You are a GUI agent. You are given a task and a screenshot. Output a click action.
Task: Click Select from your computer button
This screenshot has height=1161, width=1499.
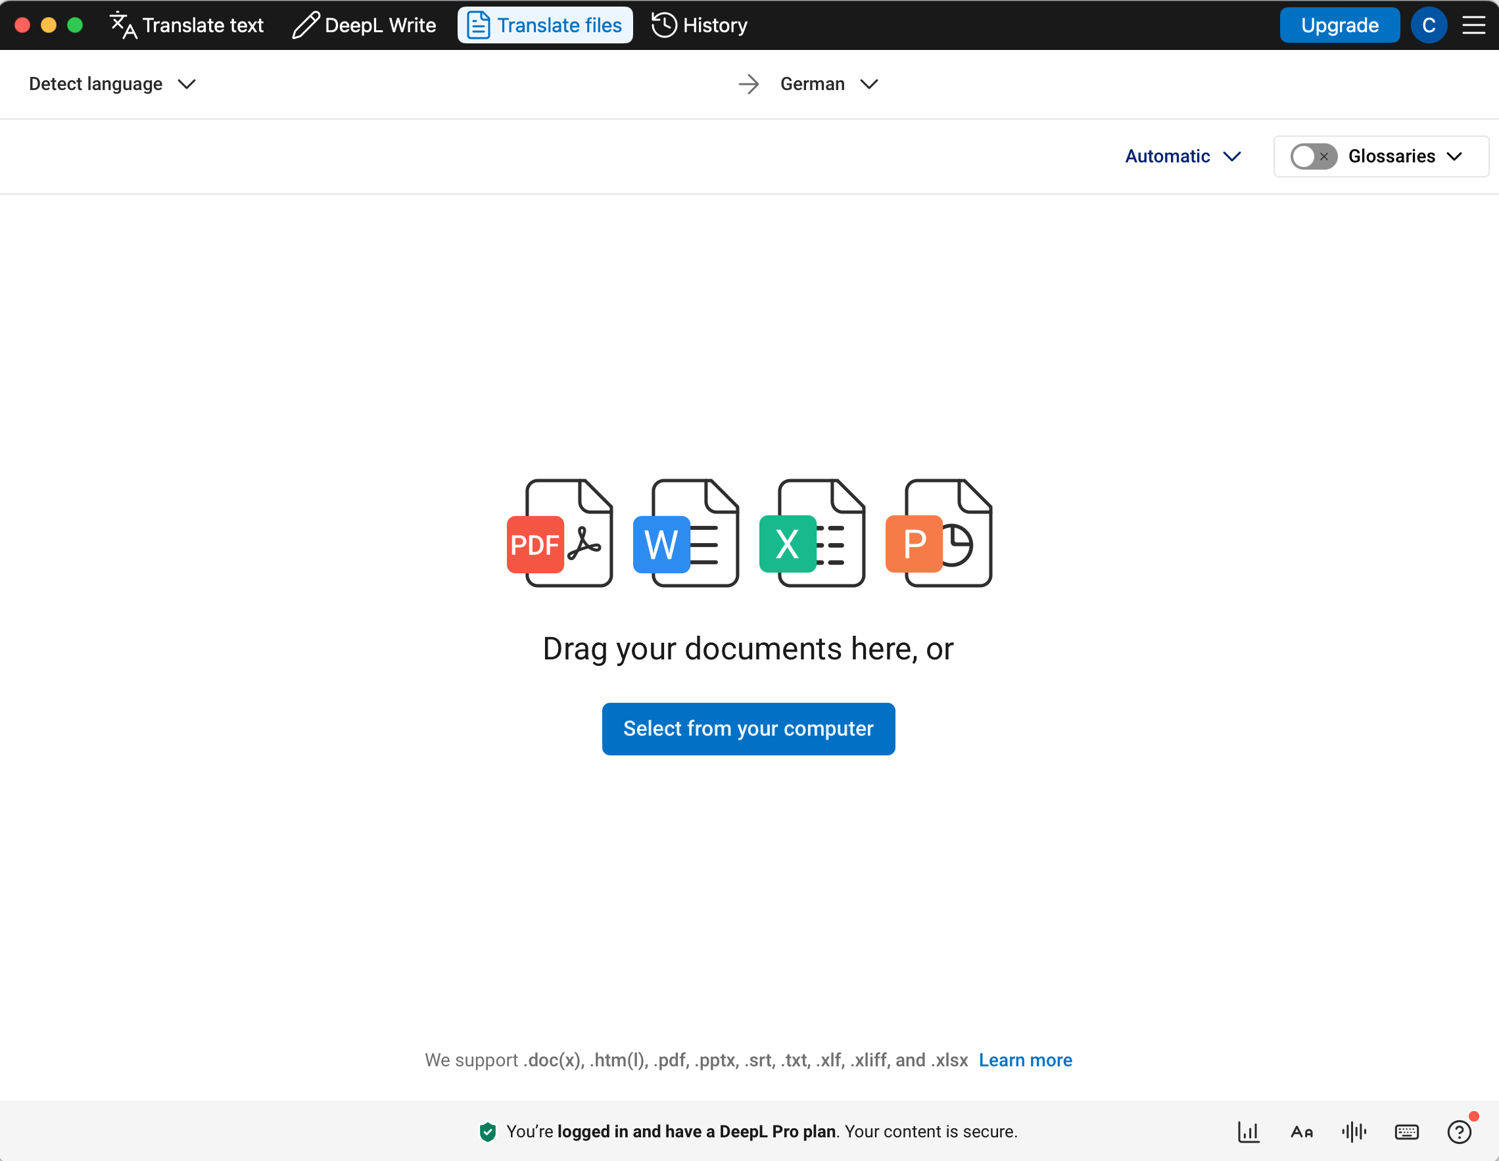(748, 728)
